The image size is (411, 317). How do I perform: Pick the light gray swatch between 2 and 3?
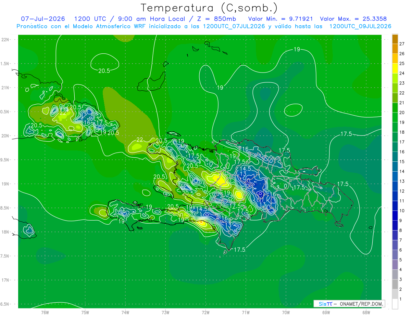click(x=395, y=284)
